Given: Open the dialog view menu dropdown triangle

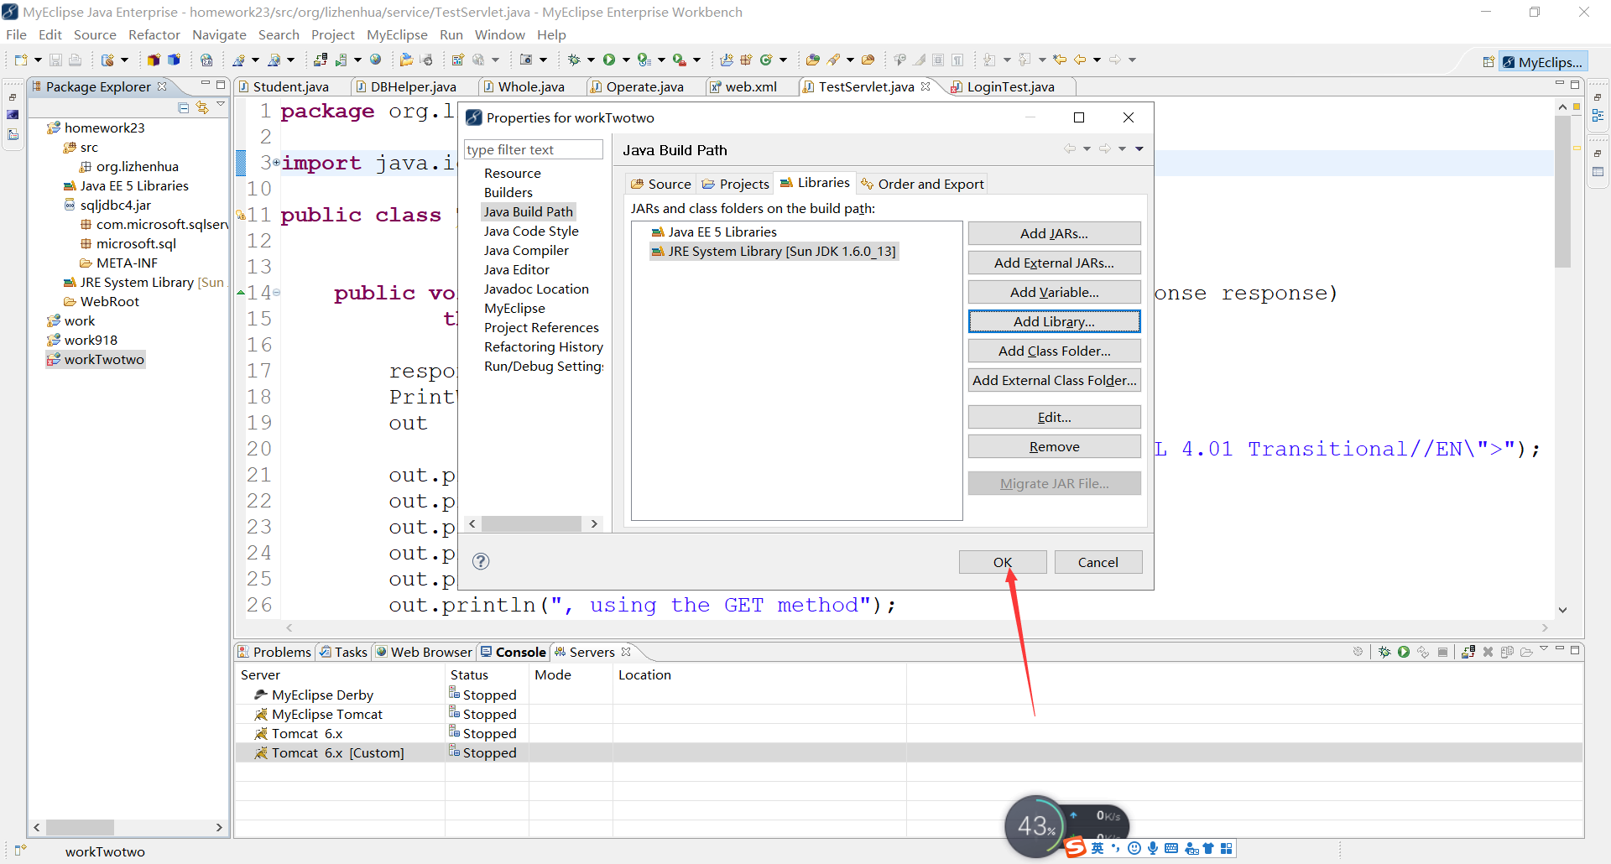Looking at the screenshot, I should pos(1139,149).
